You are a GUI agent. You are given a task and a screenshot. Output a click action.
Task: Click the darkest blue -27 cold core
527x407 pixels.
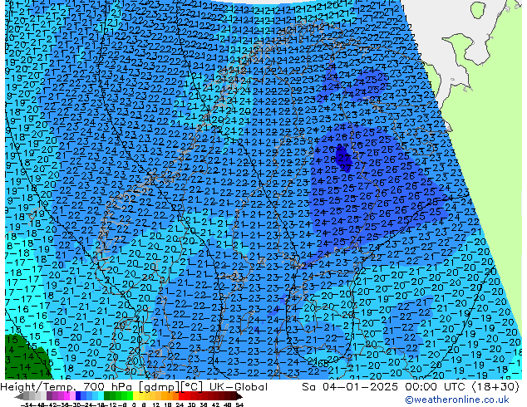tap(344, 158)
